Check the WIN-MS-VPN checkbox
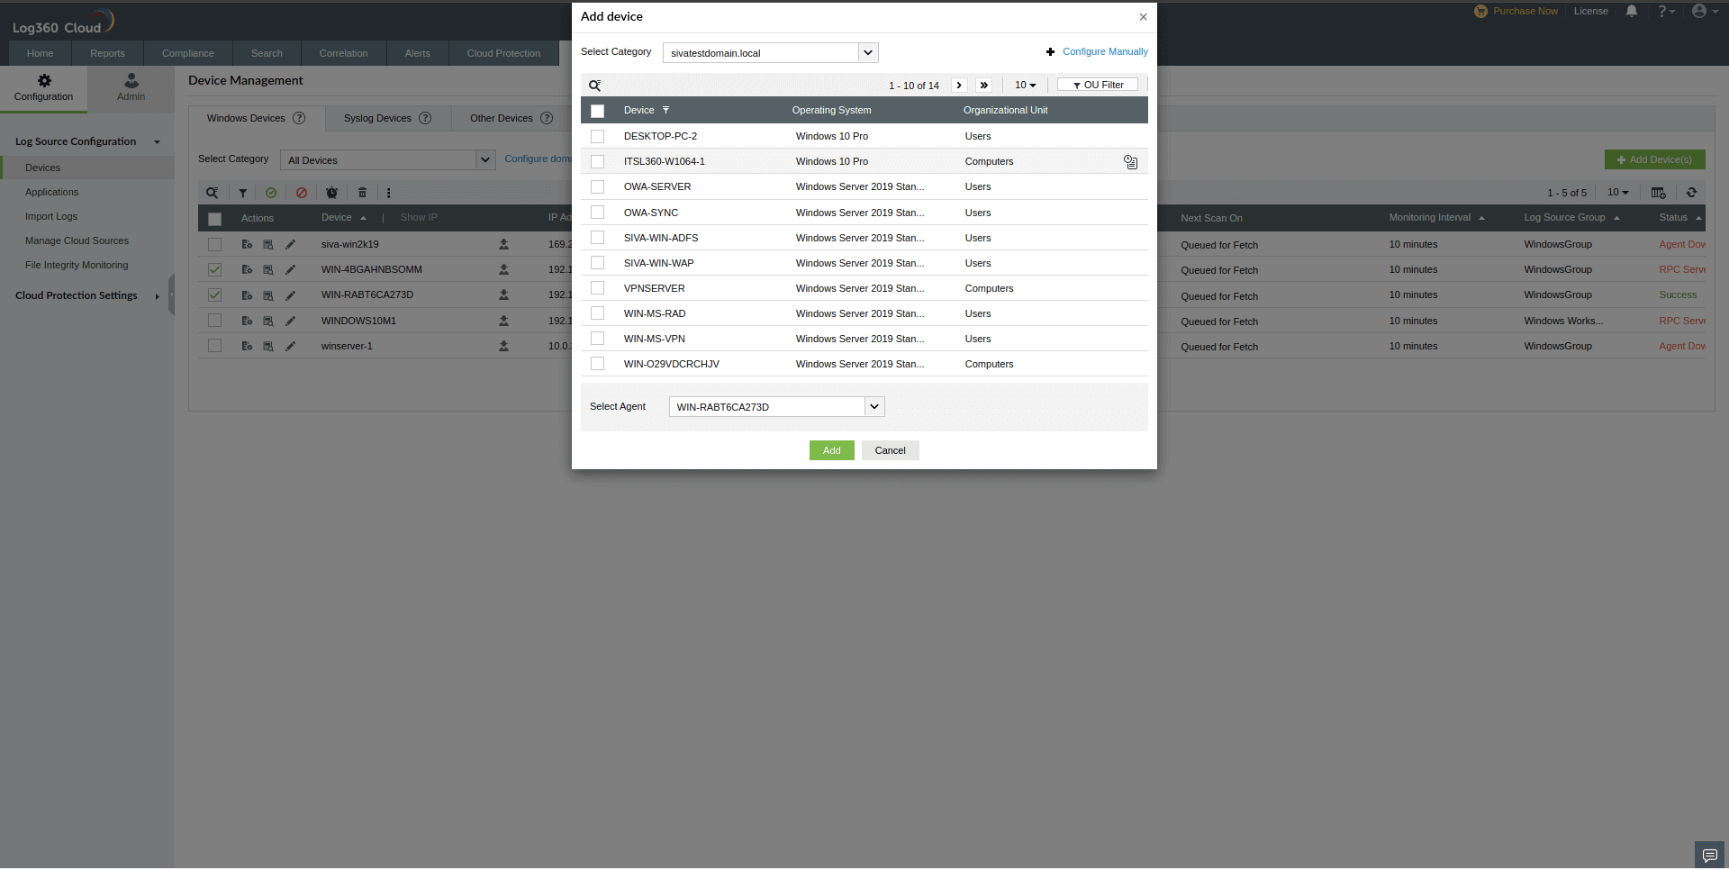This screenshot has height=870, width=1729. 598,339
